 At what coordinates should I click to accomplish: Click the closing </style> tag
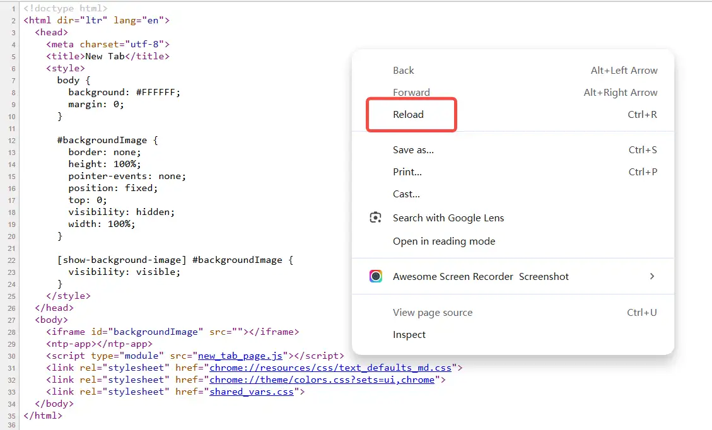(68, 296)
